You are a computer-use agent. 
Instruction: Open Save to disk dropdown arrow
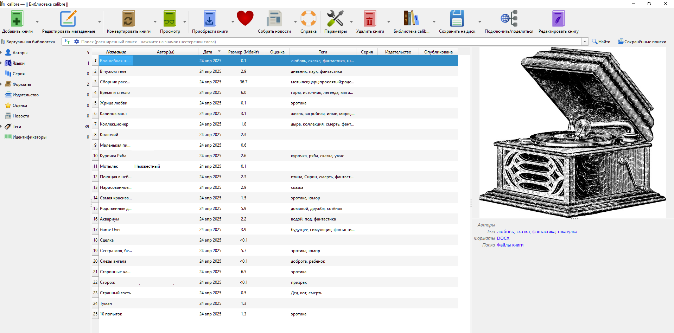pyautogui.click(x=480, y=22)
